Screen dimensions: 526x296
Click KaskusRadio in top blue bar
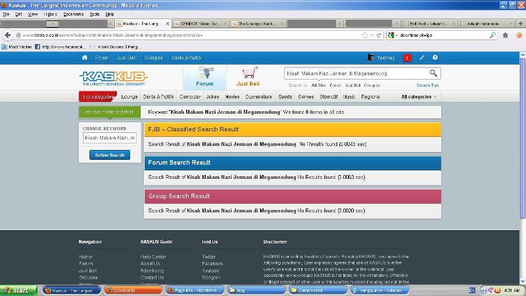(186, 58)
